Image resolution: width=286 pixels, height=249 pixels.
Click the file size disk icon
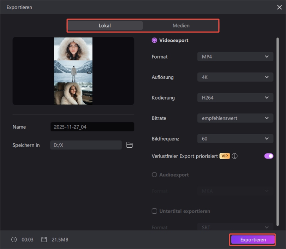click(44, 240)
